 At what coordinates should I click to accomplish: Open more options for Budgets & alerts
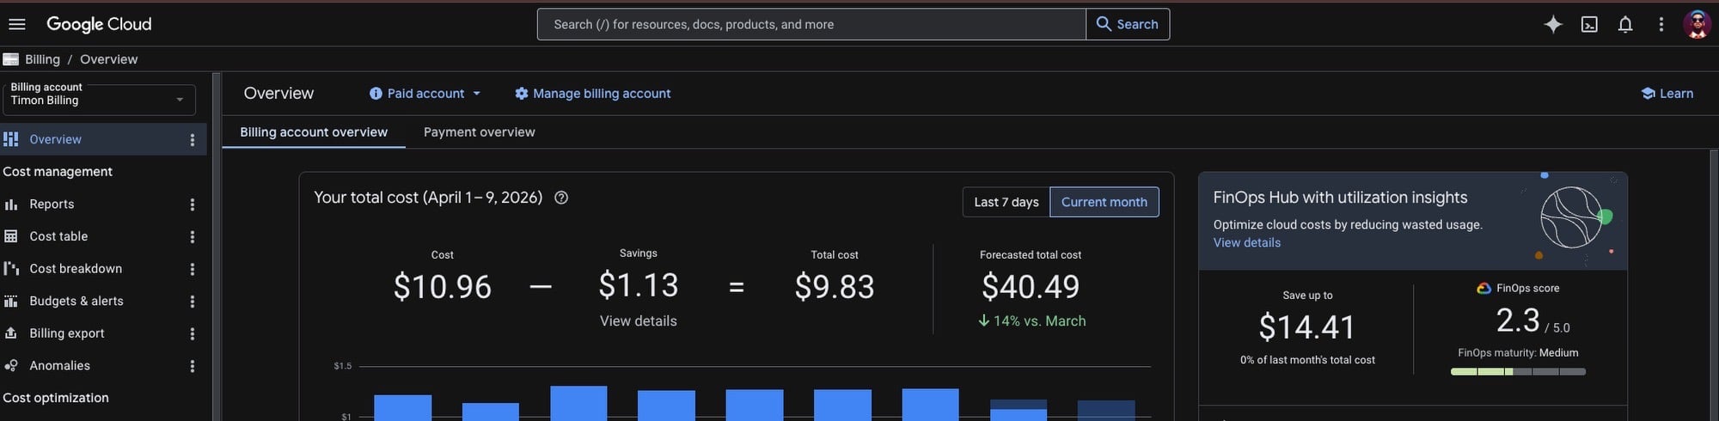[x=193, y=302]
